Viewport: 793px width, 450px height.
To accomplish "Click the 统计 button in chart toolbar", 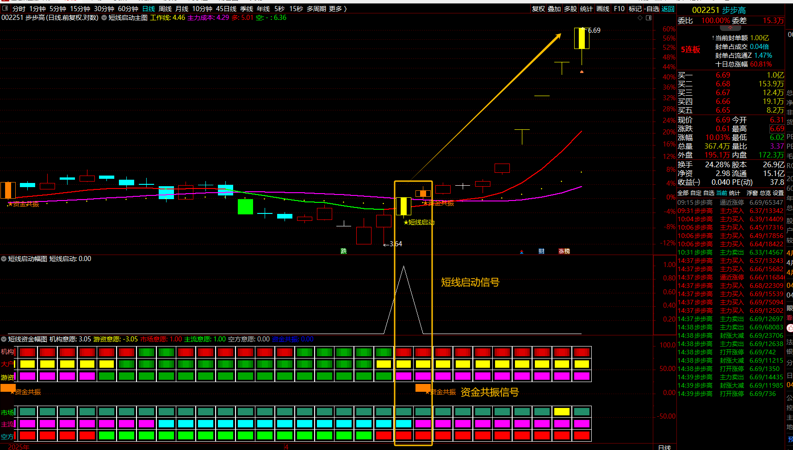I will 586,9.
